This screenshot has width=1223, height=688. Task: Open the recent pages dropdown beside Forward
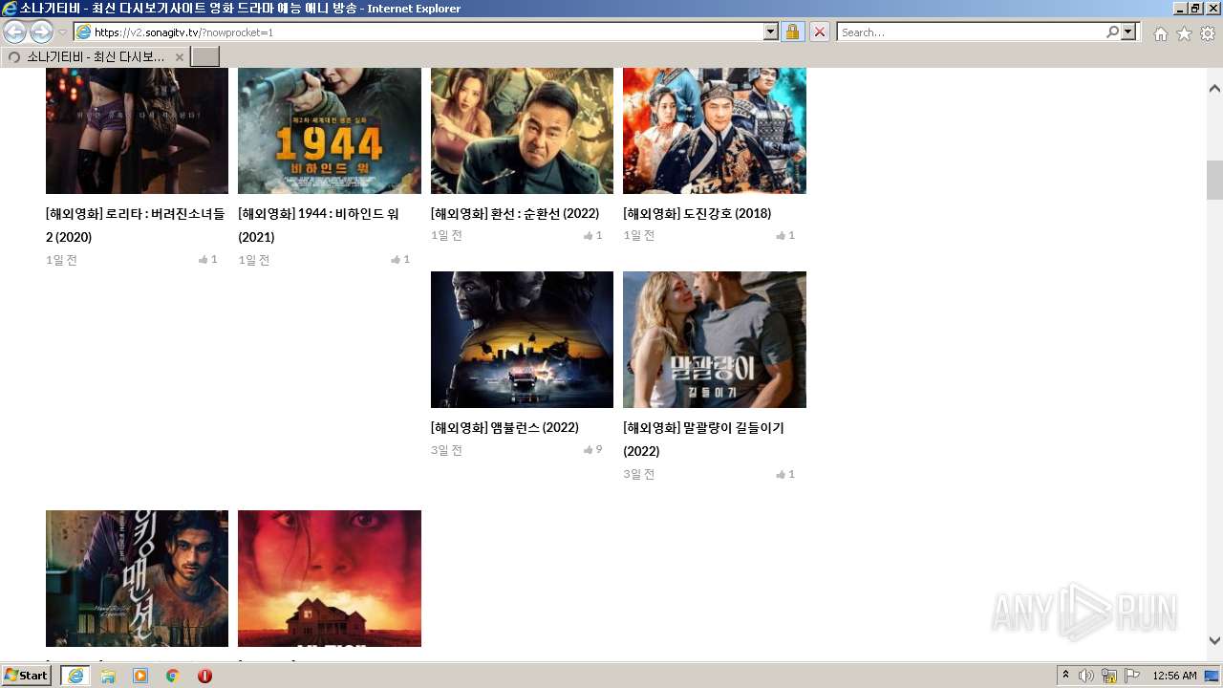click(62, 32)
